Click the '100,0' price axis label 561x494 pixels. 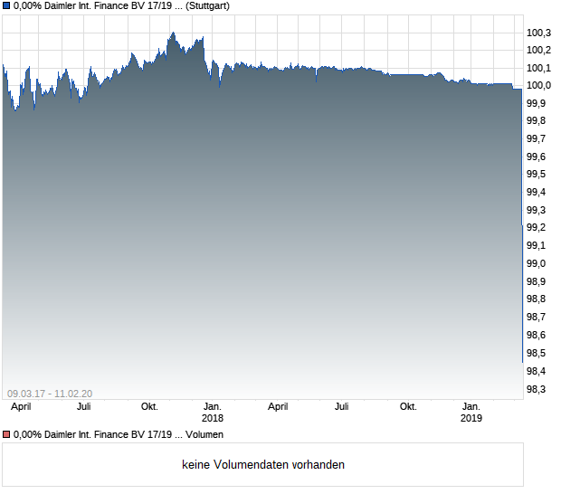(538, 85)
